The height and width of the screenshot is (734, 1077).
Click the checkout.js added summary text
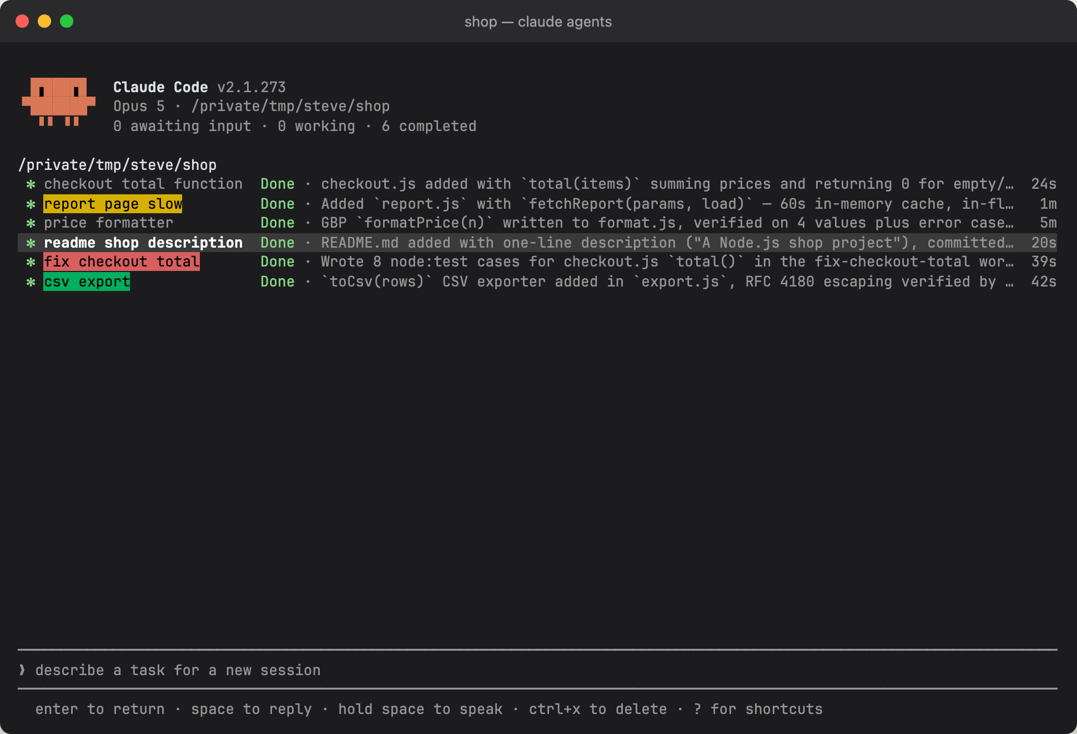coord(667,184)
